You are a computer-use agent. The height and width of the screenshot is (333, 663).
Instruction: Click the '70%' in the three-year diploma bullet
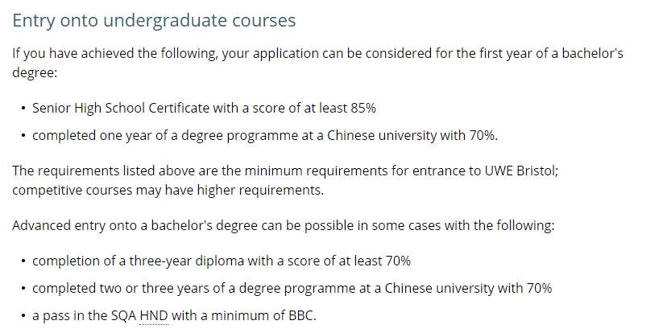(398, 261)
